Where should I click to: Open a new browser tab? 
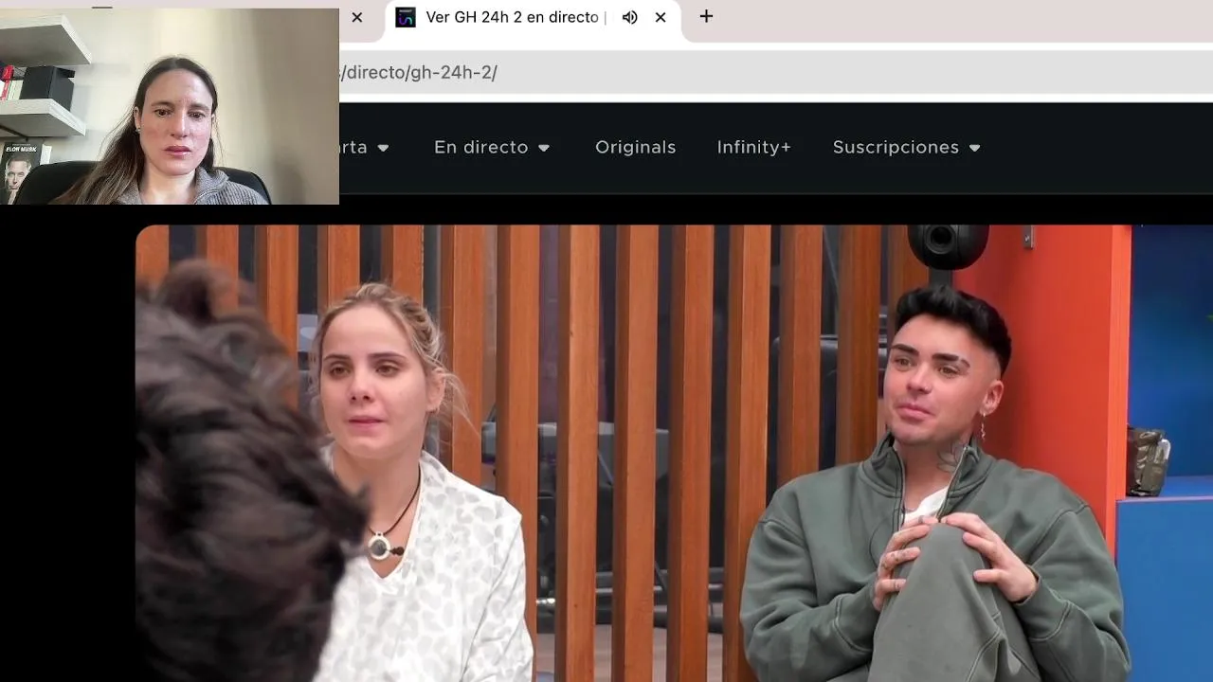point(706,16)
